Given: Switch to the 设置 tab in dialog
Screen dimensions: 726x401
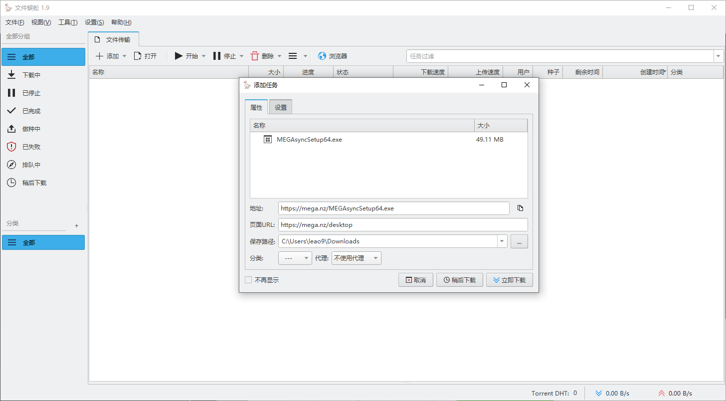Looking at the screenshot, I should tap(280, 106).
